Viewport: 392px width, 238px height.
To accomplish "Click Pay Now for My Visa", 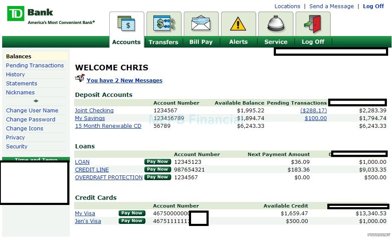I will click(132, 213).
